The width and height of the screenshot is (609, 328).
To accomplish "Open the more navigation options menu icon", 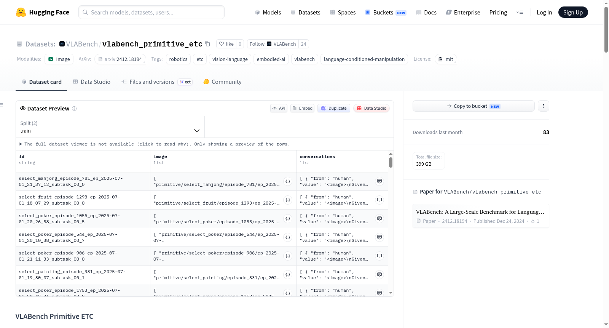I will [x=520, y=12].
